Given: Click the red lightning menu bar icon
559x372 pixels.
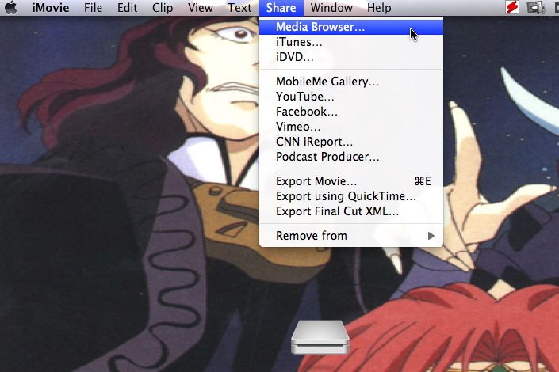Looking at the screenshot, I should (x=512, y=7).
